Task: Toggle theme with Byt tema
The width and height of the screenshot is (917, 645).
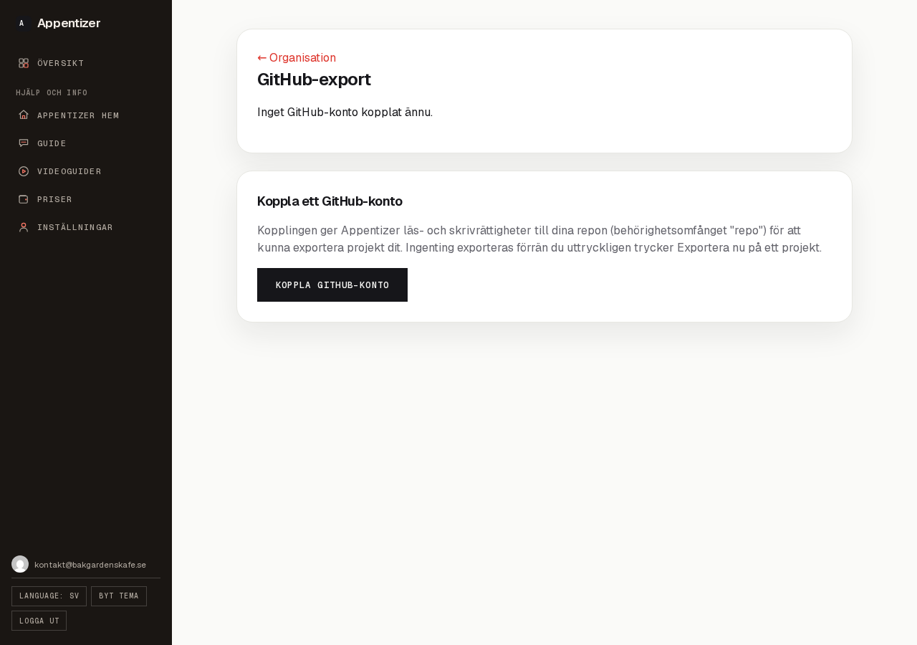Action: click(119, 596)
